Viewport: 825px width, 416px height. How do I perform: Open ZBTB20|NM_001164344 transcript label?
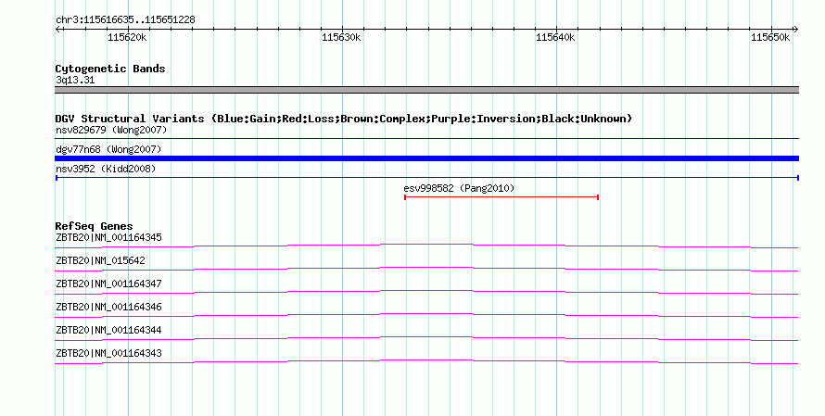[108, 330]
